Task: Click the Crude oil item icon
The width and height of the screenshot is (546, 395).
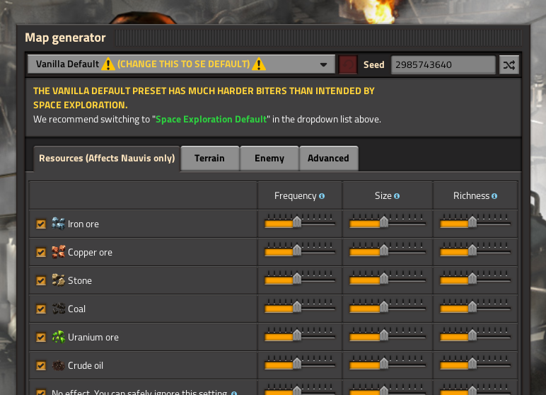Action: click(x=58, y=365)
